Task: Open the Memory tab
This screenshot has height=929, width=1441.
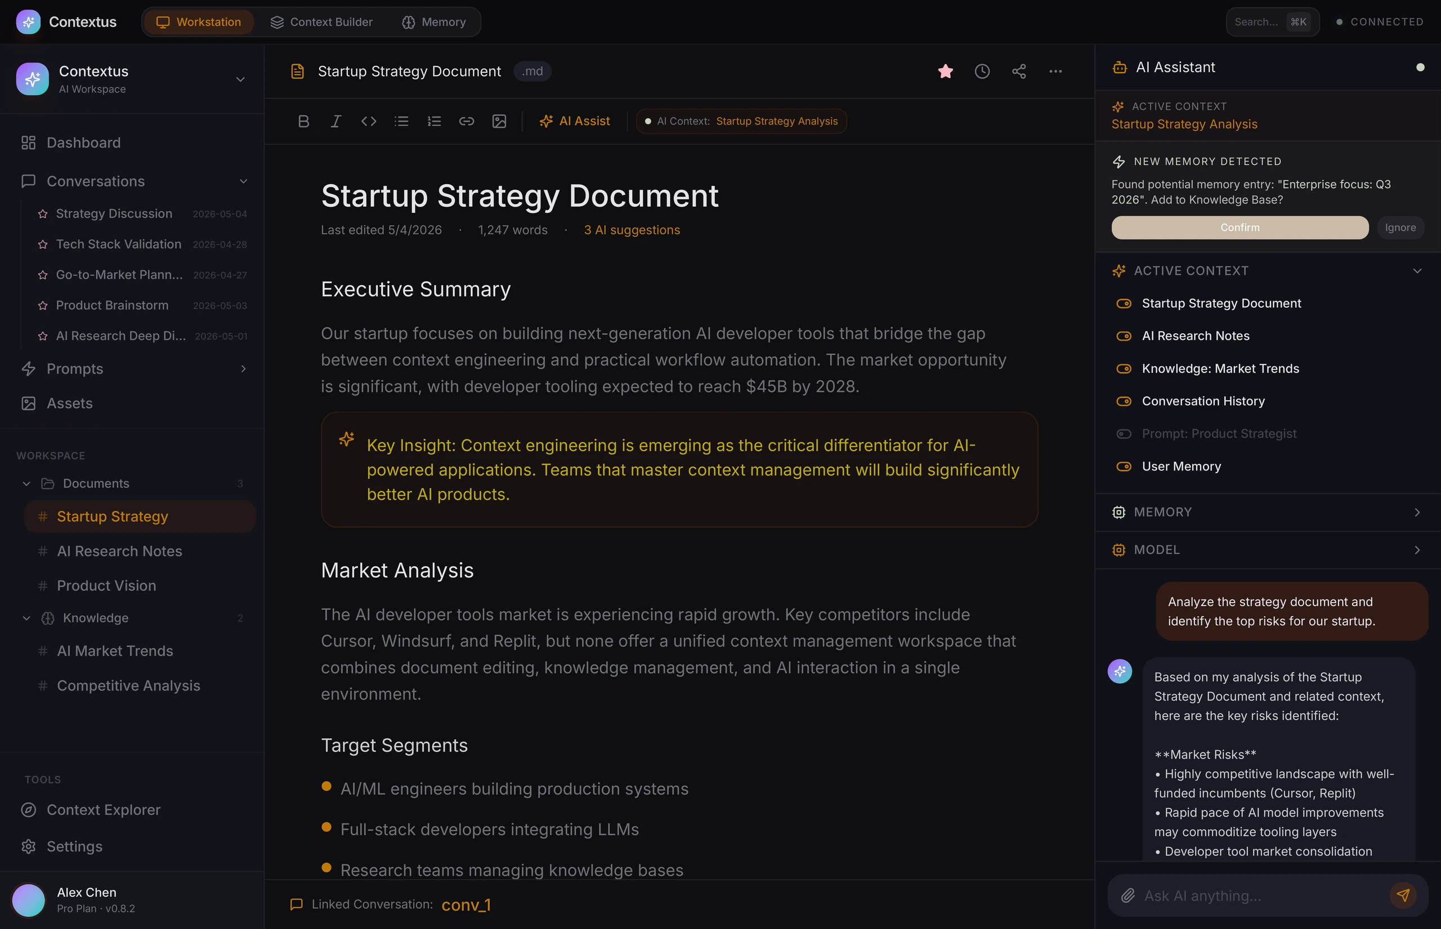Action: click(434, 22)
